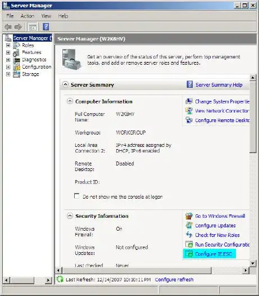Click the Configure Updates icon

tap(189, 226)
